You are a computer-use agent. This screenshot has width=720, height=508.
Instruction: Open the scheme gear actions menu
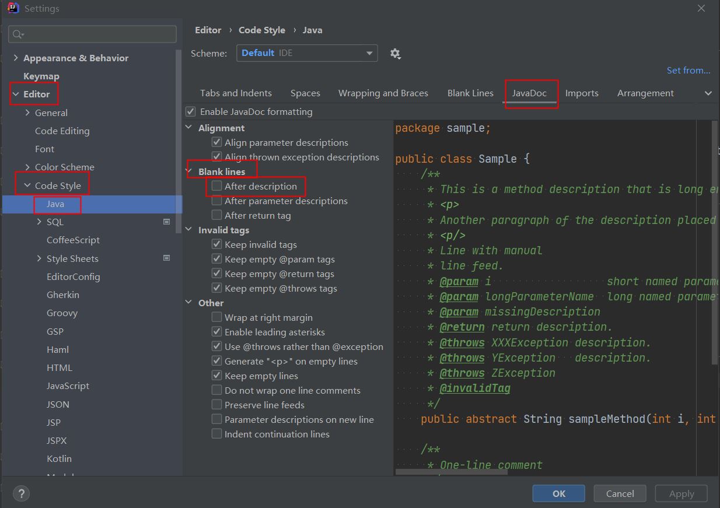pos(395,54)
